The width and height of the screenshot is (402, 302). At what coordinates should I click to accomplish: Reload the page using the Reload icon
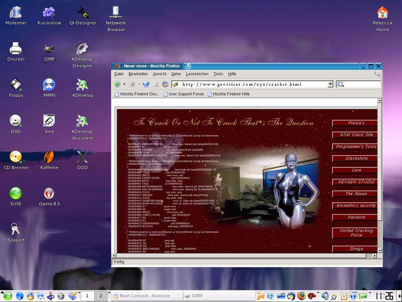(x=146, y=84)
